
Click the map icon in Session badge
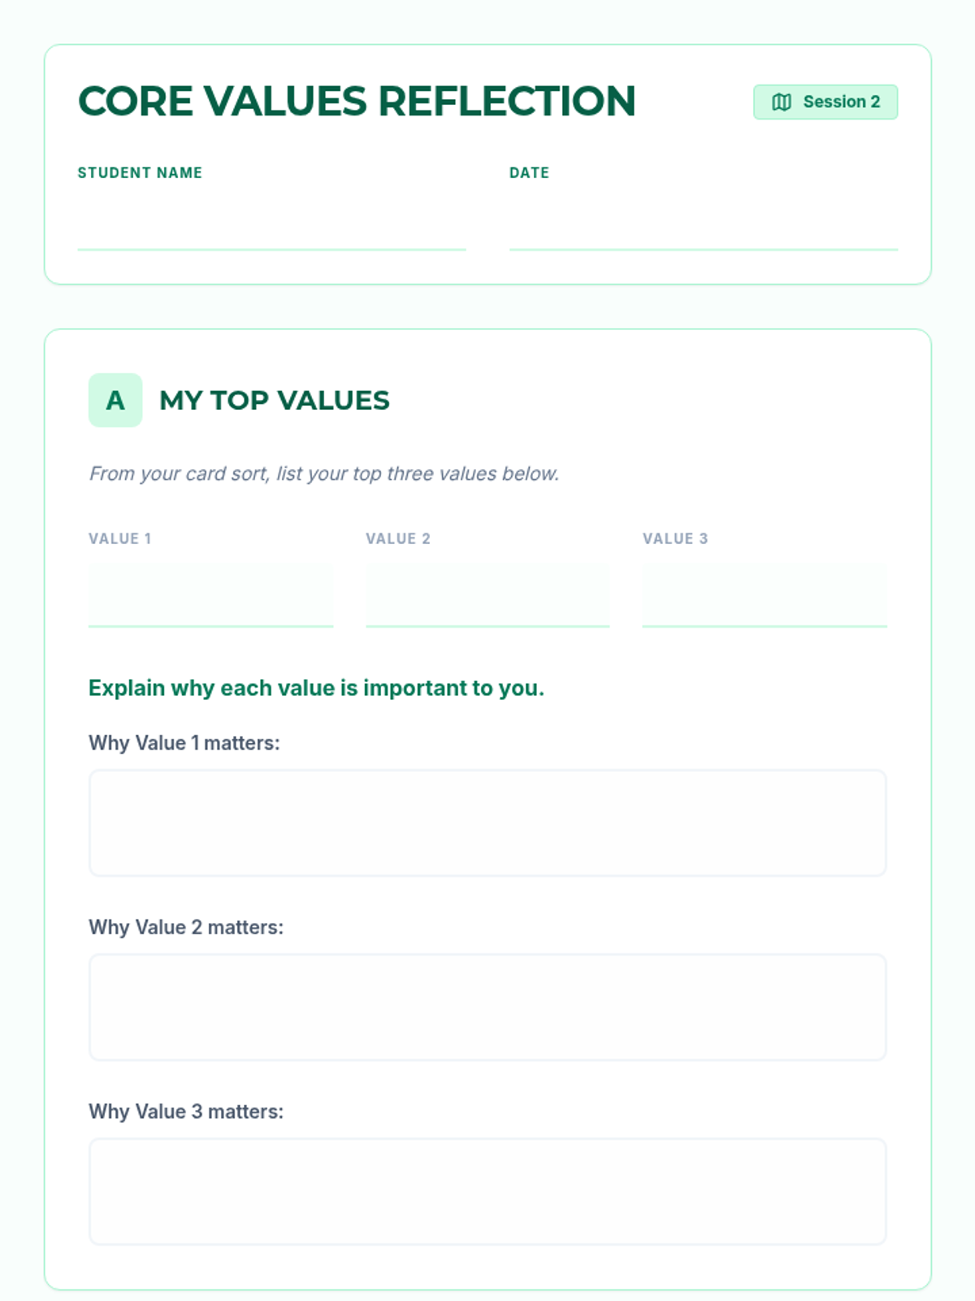point(781,102)
